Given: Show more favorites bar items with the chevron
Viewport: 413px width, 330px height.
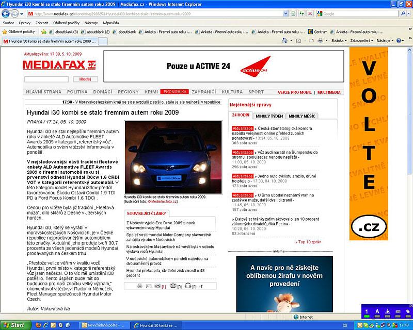Looking at the screenshot, I should [410, 29].
